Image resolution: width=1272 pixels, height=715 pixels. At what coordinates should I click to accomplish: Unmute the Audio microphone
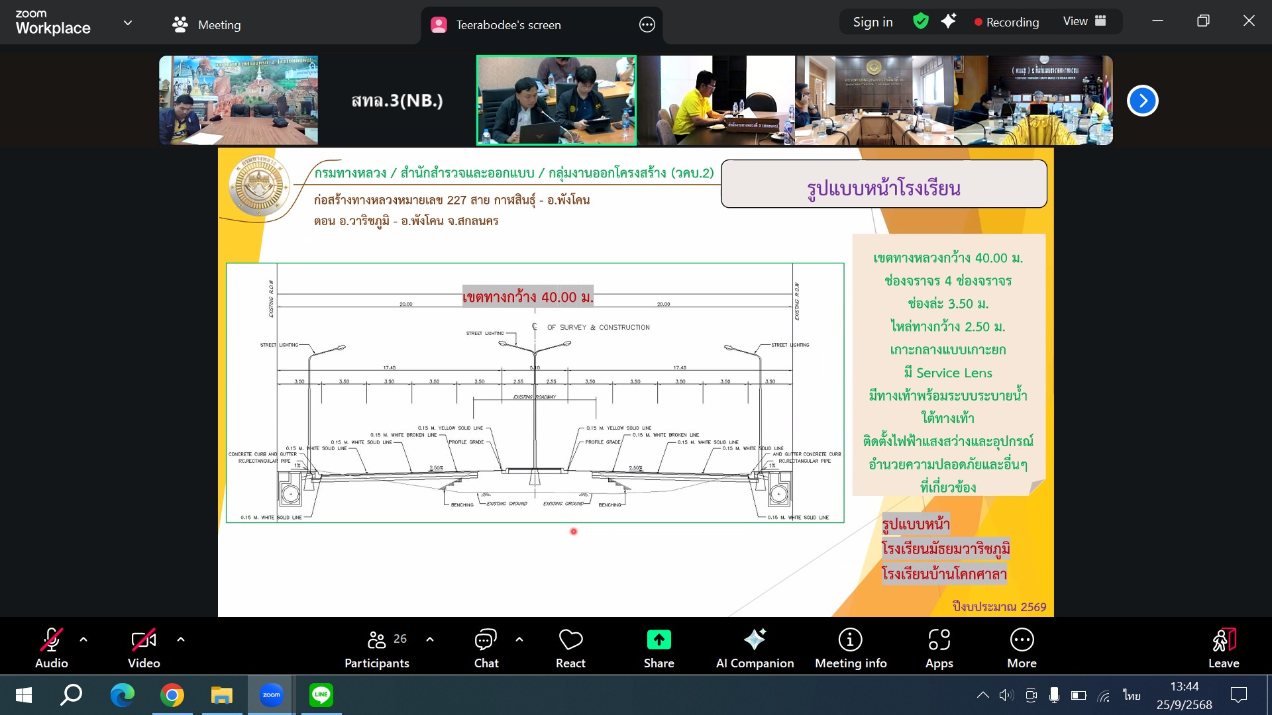pyautogui.click(x=51, y=640)
